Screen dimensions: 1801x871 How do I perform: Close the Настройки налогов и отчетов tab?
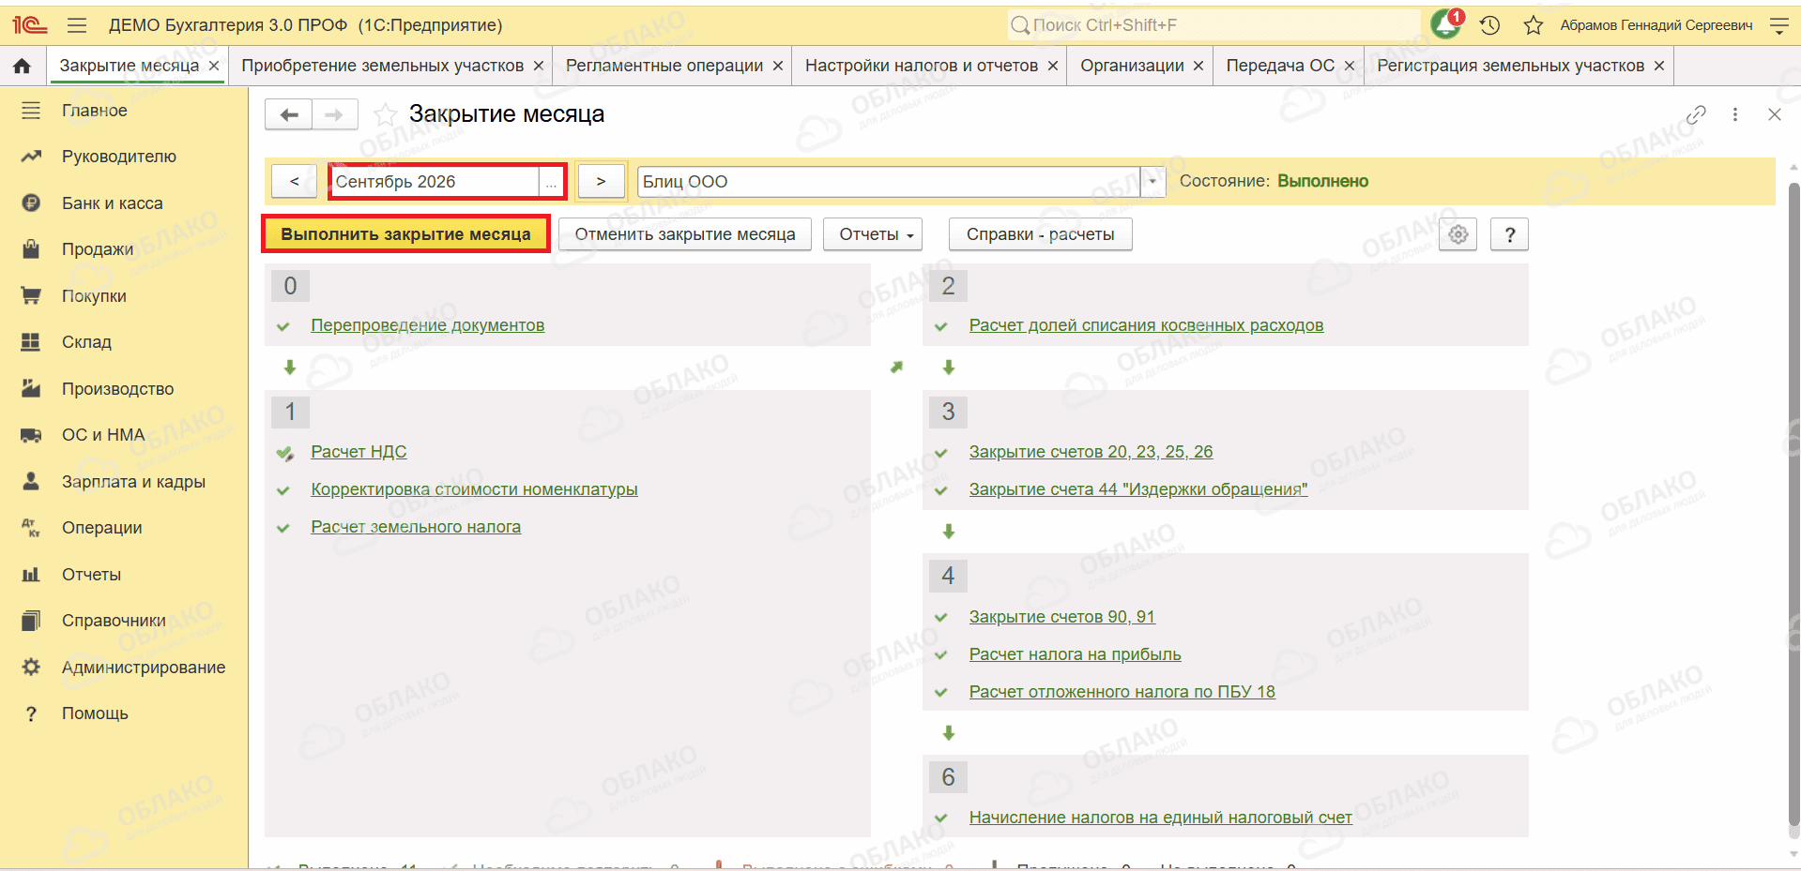coord(1053,66)
